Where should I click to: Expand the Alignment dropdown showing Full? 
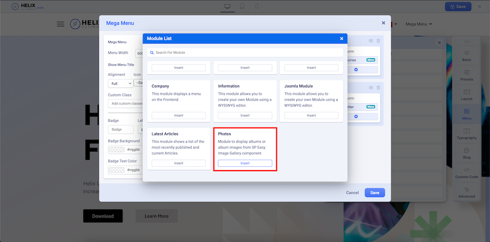pyautogui.click(x=120, y=84)
